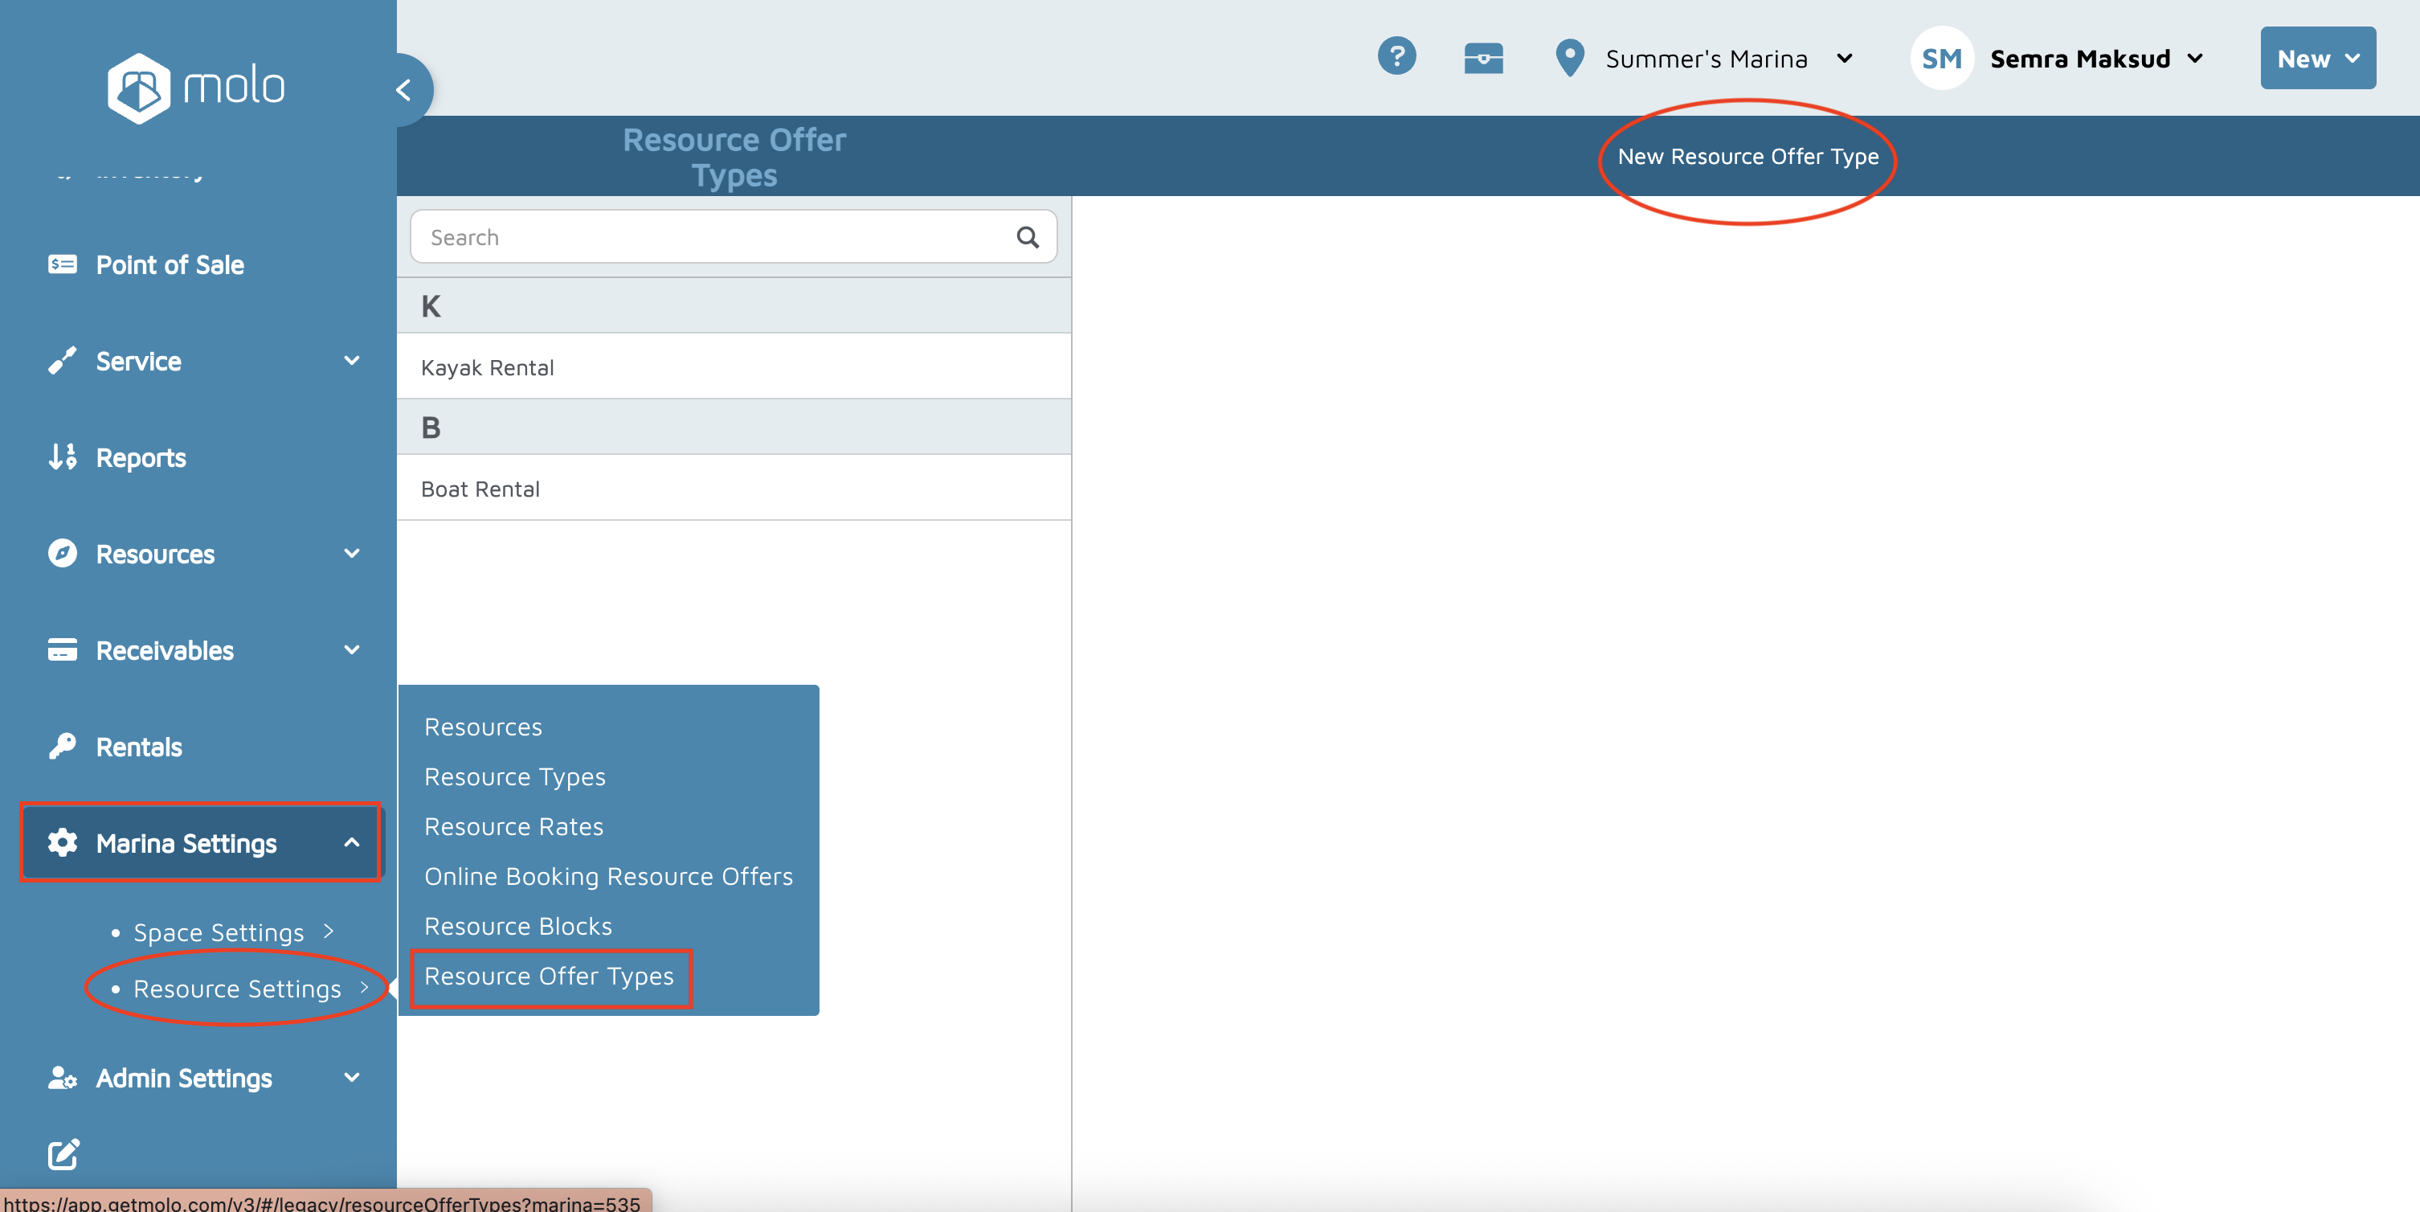Open Space Settings submenu
The image size is (2420, 1212).
click(x=218, y=932)
